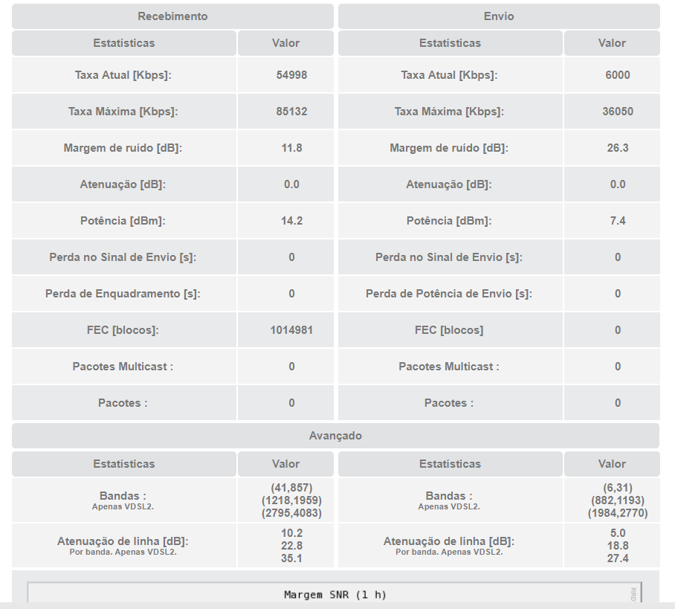The width and height of the screenshot is (675, 609).
Task: Click the upload Taxa Atual value 6000
Action: (x=617, y=75)
